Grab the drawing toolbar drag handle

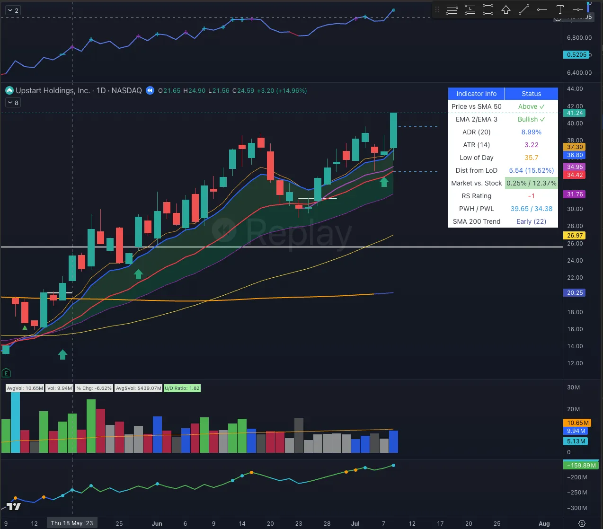(x=437, y=9)
